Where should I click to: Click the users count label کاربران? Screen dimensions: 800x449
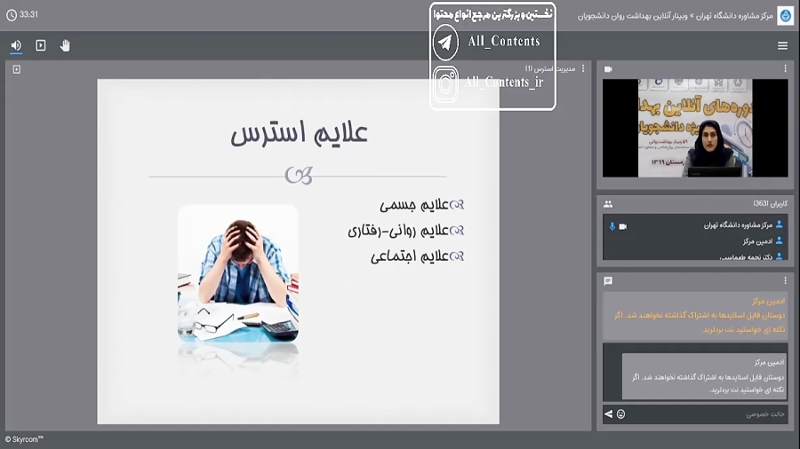click(770, 203)
